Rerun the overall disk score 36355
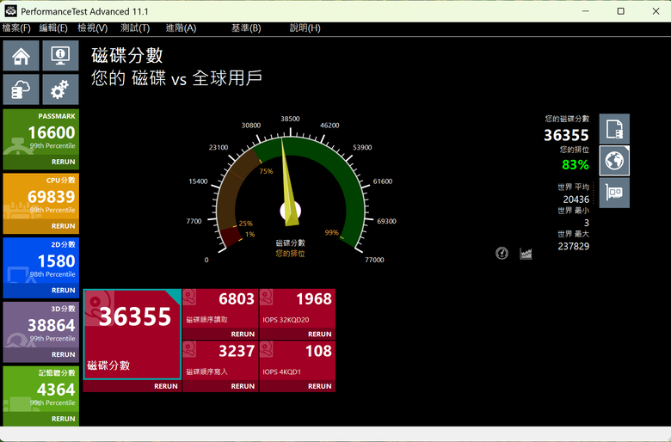 pyautogui.click(x=166, y=386)
